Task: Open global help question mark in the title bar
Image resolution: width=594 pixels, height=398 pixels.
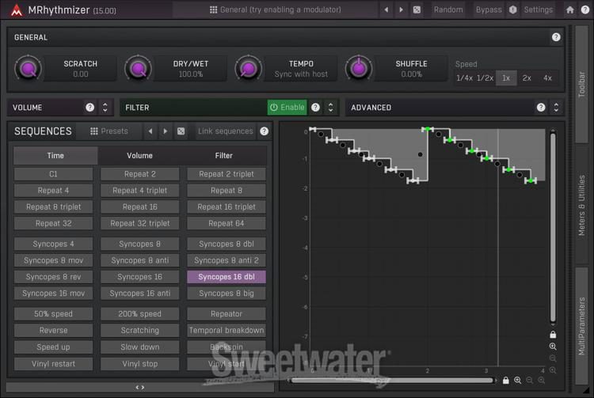Action: [x=585, y=9]
